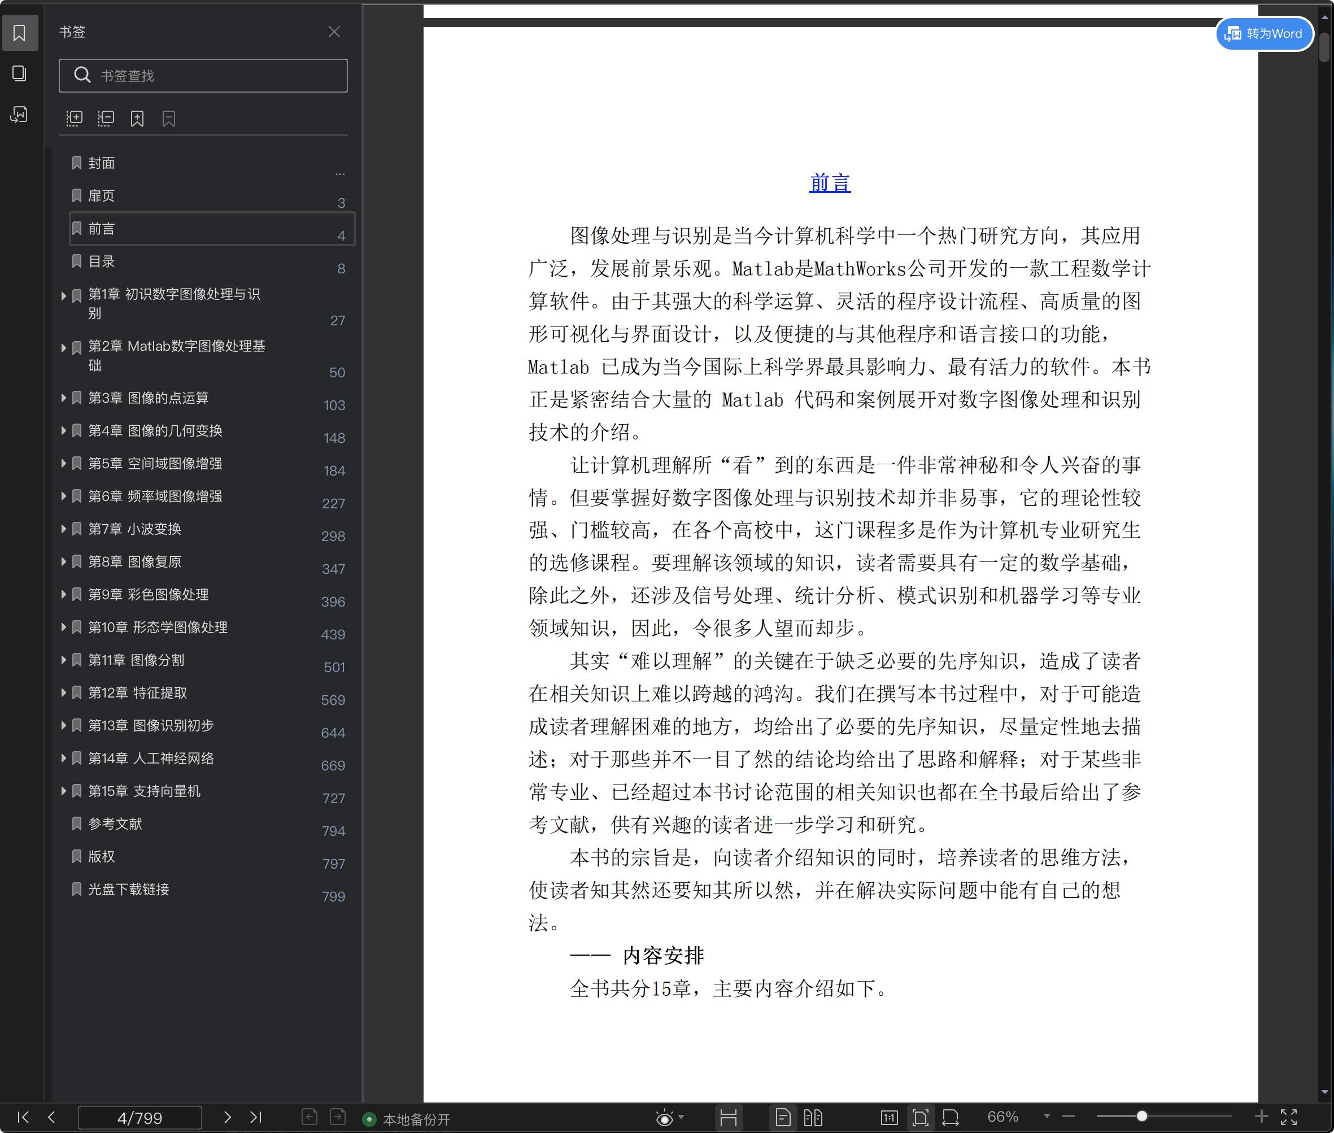Toggle continuous scrolling mode icon

pos(729,1118)
